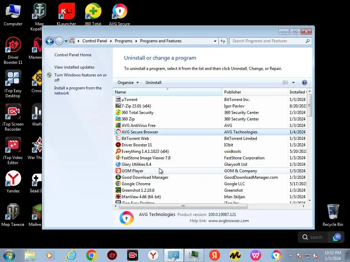Sort by the Name column header
350x262 pixels.
[x=167, y=92]
